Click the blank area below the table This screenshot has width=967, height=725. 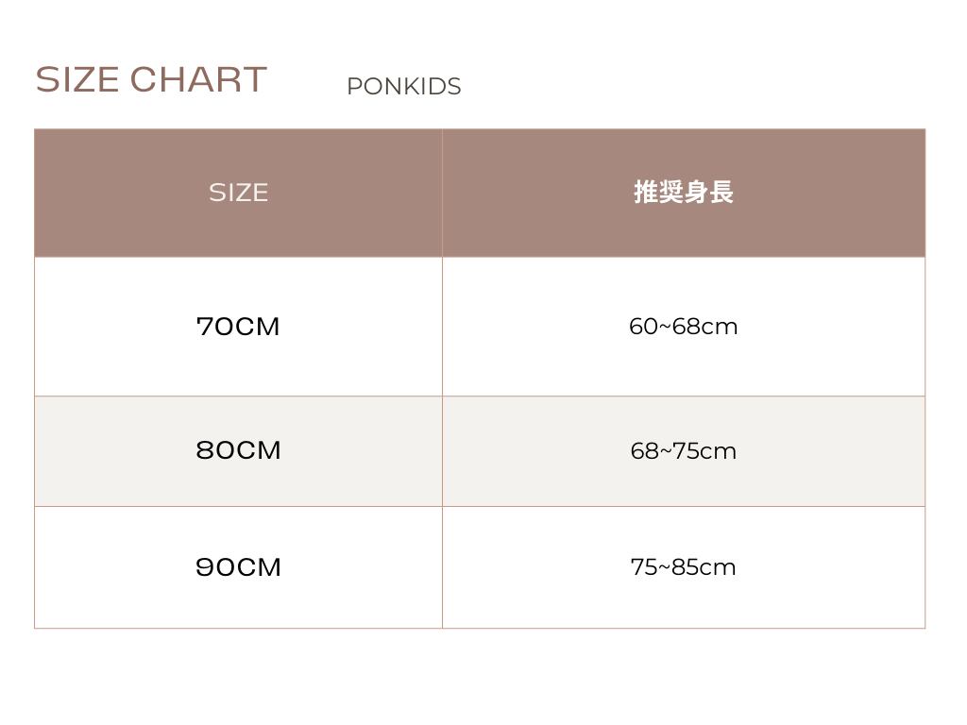(x=480, y=676)
